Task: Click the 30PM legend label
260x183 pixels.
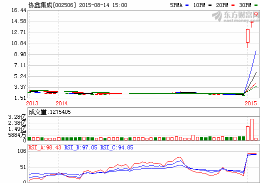Action: coord(245,5)
